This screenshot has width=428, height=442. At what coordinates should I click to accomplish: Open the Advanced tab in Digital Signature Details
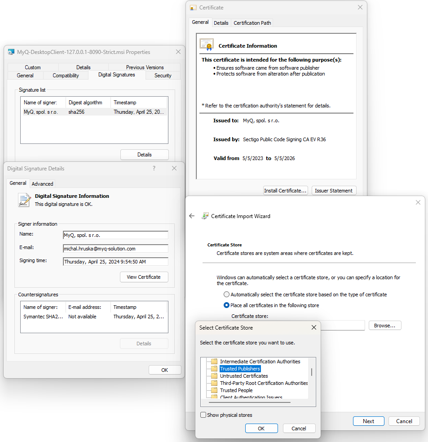[42, 183]
